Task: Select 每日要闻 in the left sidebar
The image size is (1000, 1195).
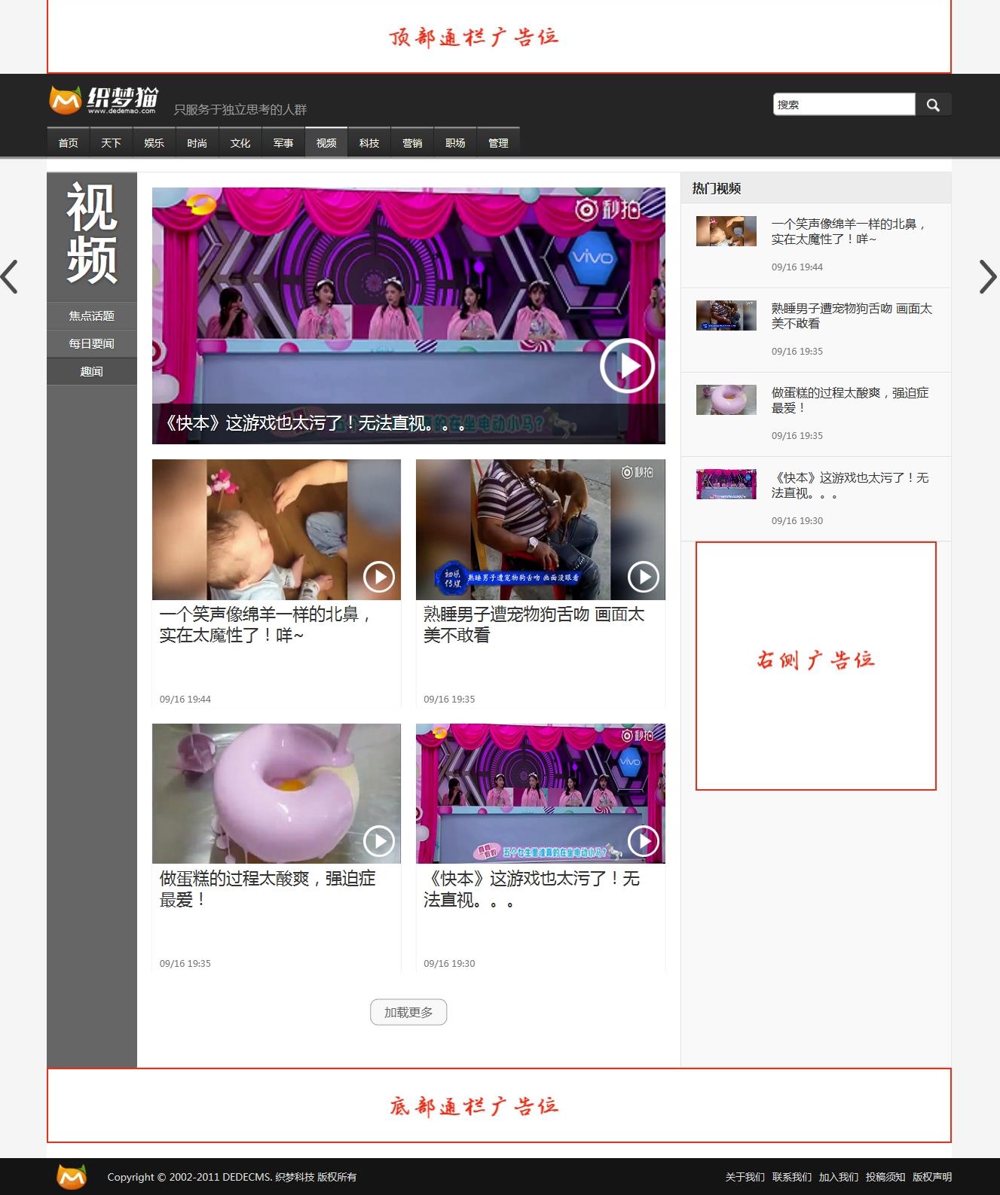Action: point(92,344)
